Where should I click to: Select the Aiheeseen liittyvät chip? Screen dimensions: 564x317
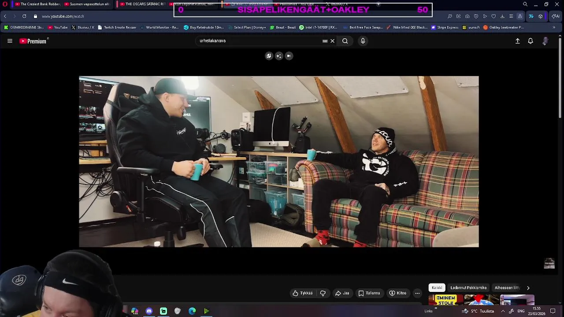tap(507, 288)
